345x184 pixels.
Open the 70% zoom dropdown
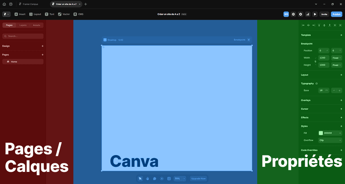[180, 179]
